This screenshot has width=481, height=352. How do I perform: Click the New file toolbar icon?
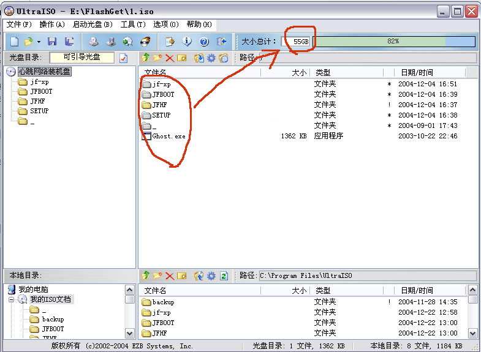click(x=15, y=42)
